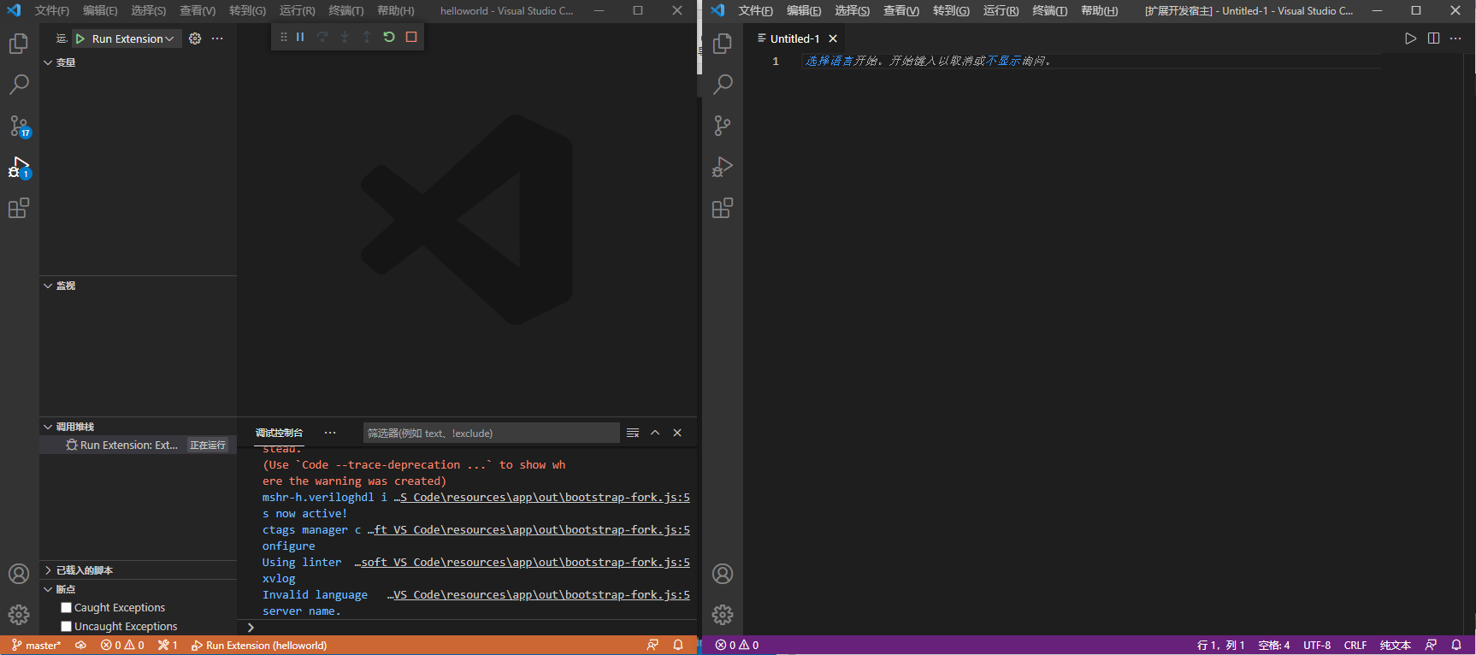This screenshot has width=1476, height=655.
Task: Open Accounts menu in right window
Action: [x=723, y=574]
